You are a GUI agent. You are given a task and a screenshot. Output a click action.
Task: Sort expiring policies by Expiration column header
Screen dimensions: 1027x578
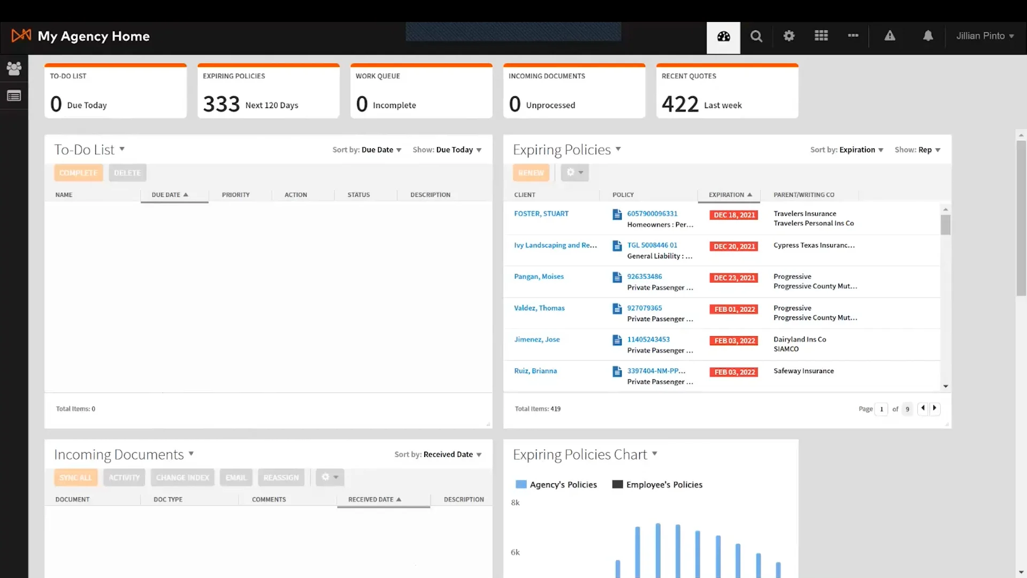729,195
